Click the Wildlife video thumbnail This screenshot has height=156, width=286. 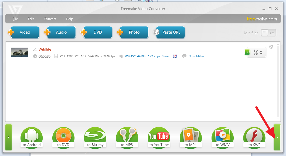coord(20,52)
